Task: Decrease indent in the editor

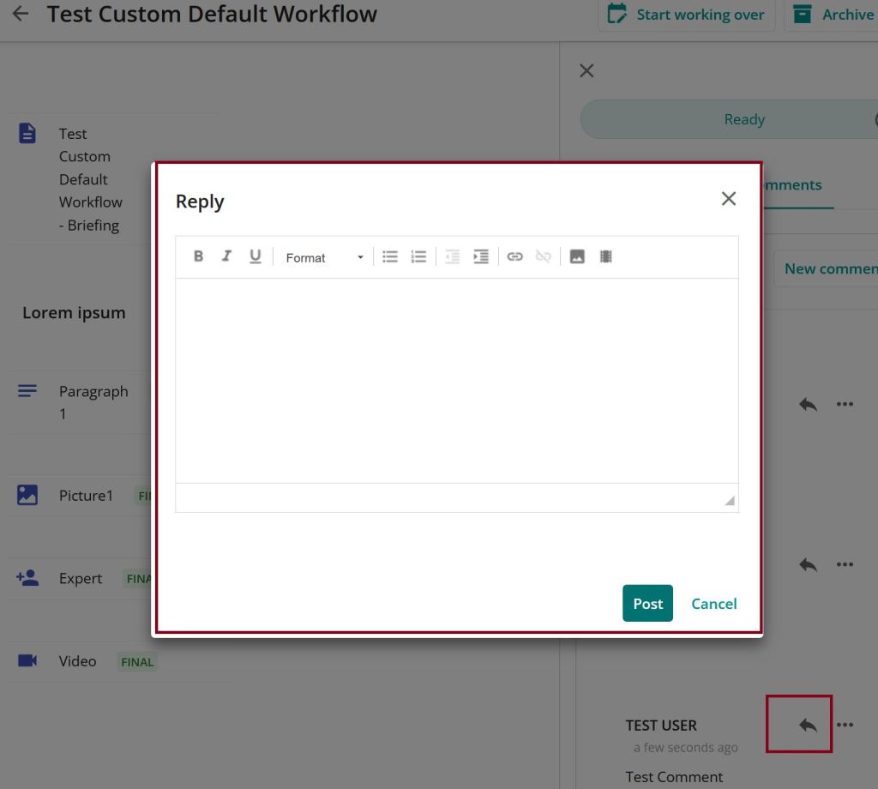Action: point(452,256)
